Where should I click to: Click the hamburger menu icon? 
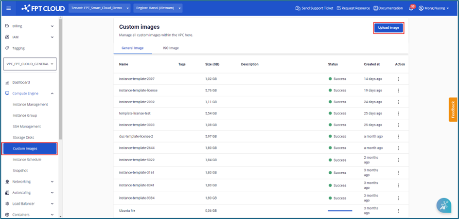[x=8, y=8]
